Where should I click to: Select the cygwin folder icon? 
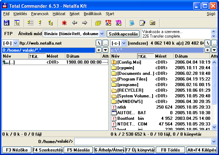pyautogui.click(x=114, y=68)
